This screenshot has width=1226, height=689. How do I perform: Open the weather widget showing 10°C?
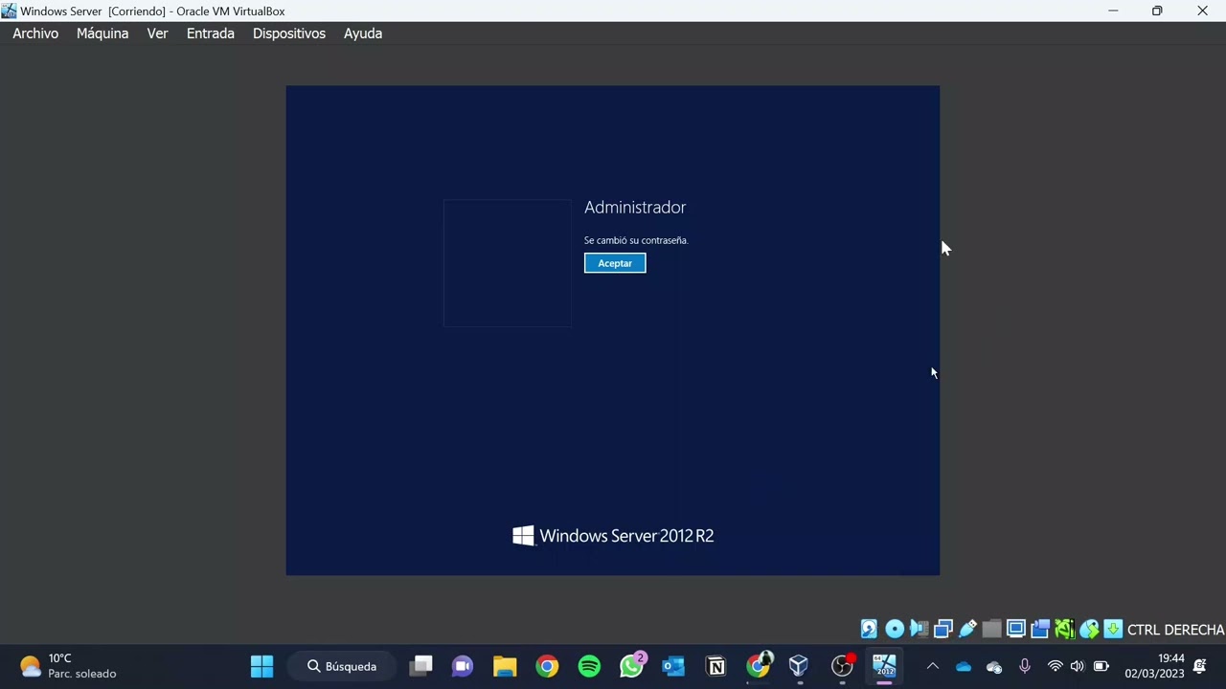coord(68,666)
